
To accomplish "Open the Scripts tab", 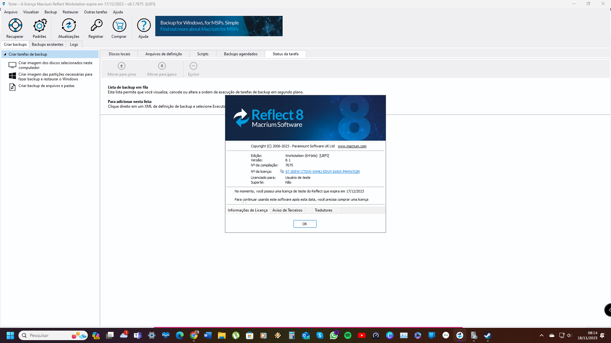I will click(x=203, y=54).
